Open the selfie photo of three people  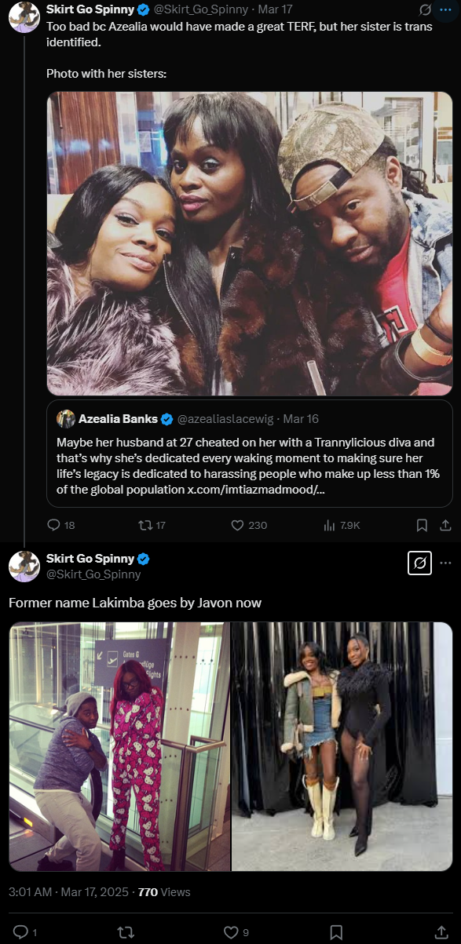250,243
